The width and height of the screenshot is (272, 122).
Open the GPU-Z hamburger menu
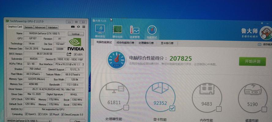pyautogui.click(x=84, y=27)
